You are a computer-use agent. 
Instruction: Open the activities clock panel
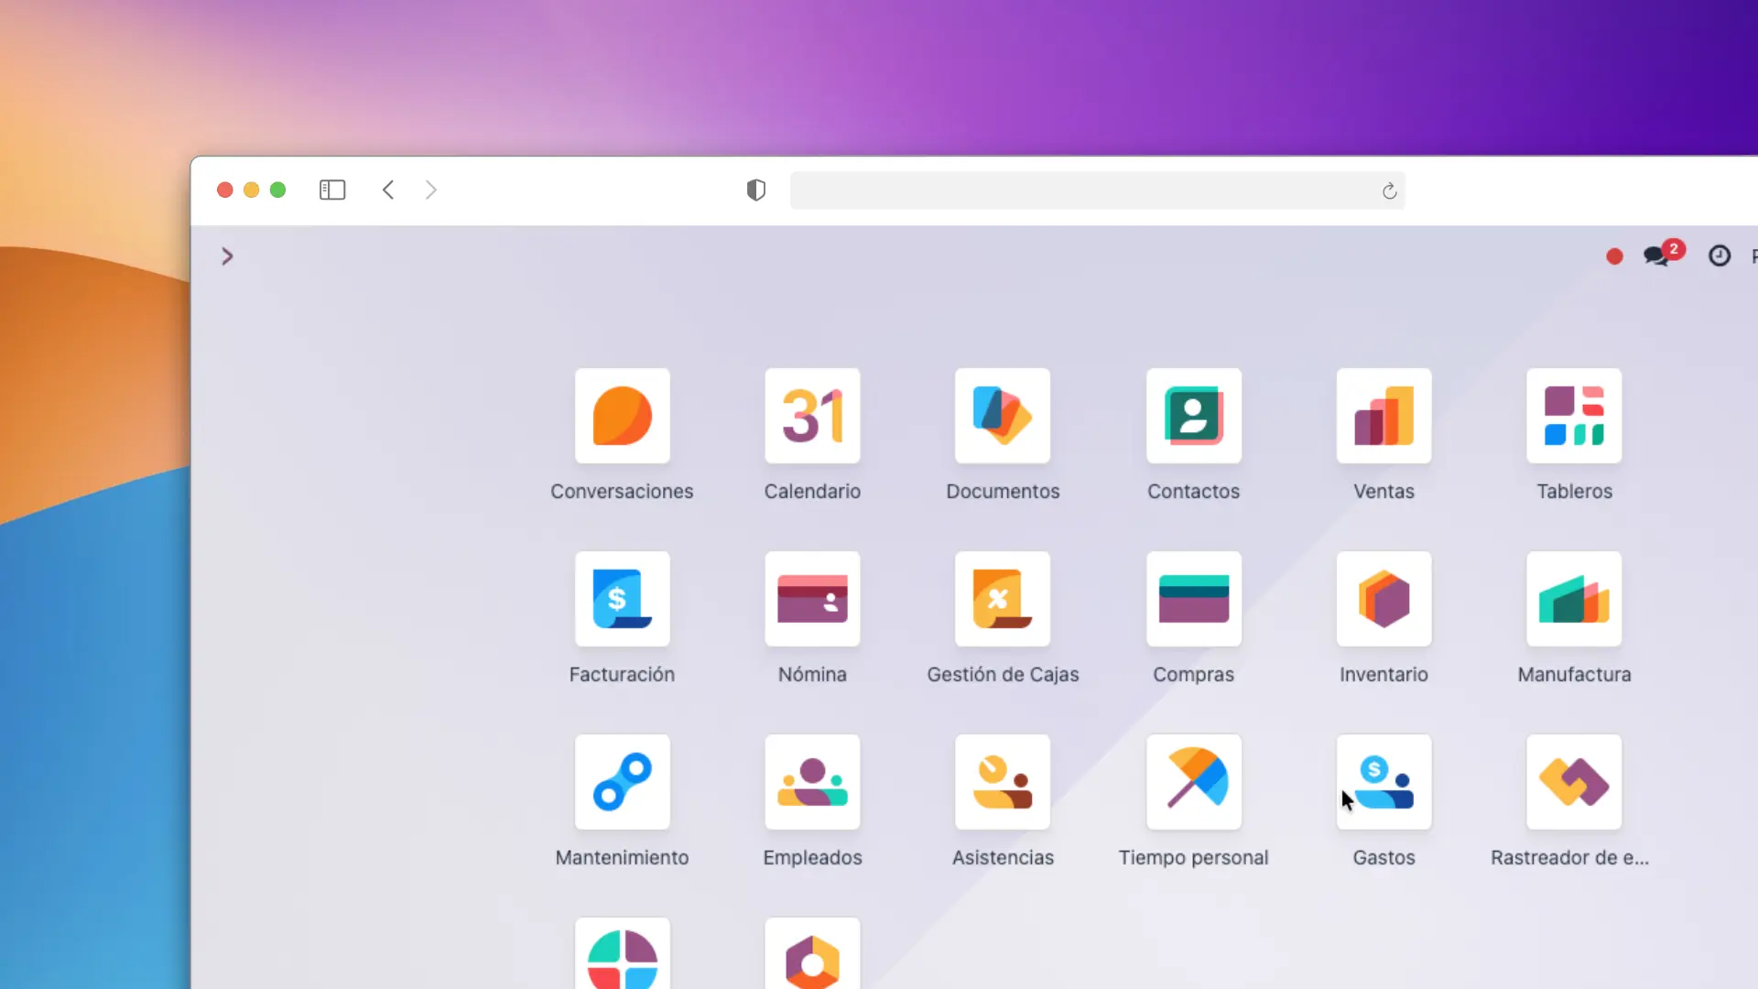pyautogui.click(x=1720, y=255)
